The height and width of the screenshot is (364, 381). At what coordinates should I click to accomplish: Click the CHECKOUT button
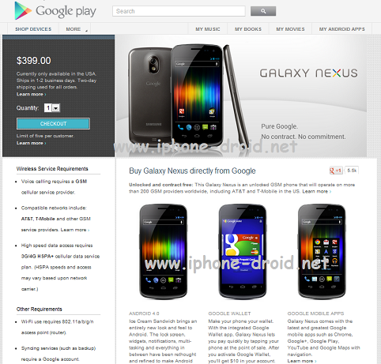point(53,124)
